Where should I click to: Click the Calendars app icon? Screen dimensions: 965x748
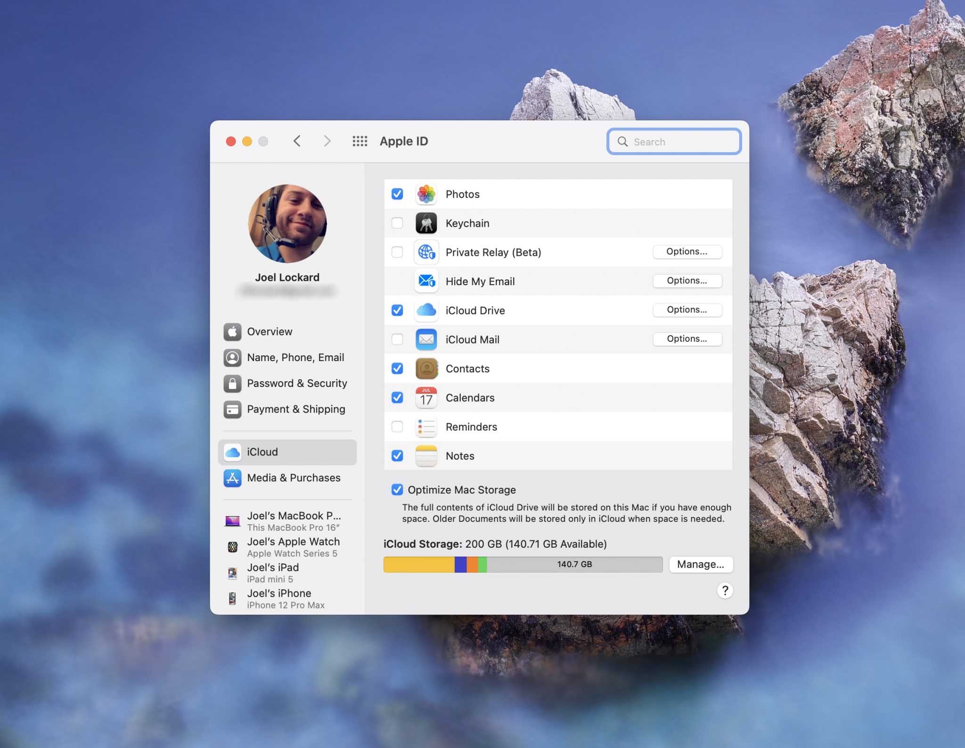tap(426, 398)
